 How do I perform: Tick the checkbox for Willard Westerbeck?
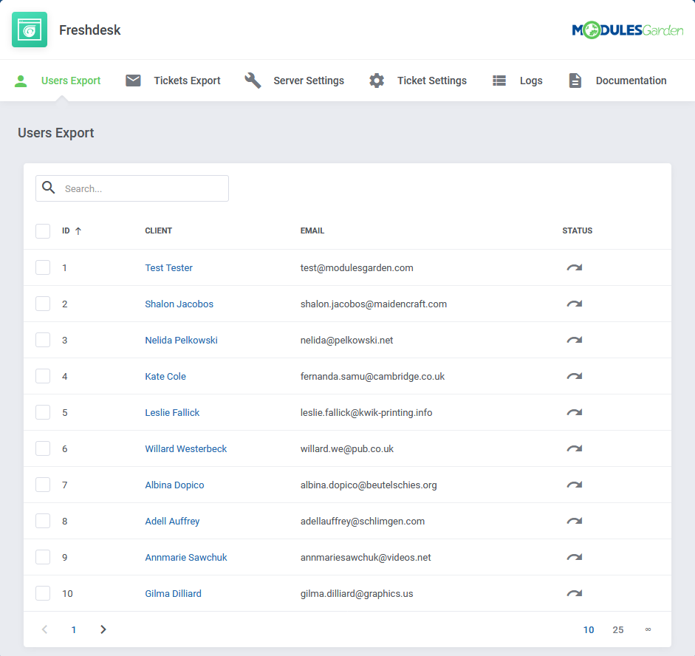pos(43,448)
